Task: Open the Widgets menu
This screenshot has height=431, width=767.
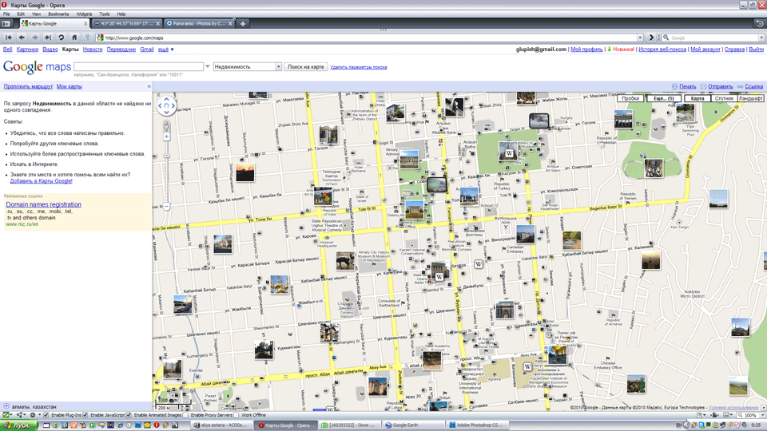Action: [84, 14]
